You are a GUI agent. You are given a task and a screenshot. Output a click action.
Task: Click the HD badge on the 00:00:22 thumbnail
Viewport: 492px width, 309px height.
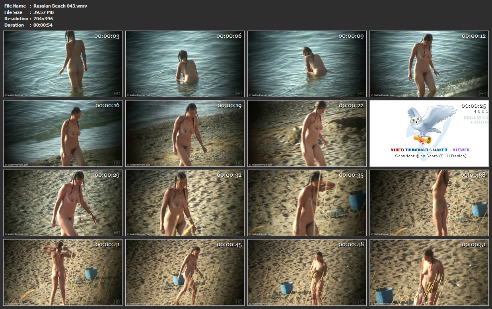[361, 163]
